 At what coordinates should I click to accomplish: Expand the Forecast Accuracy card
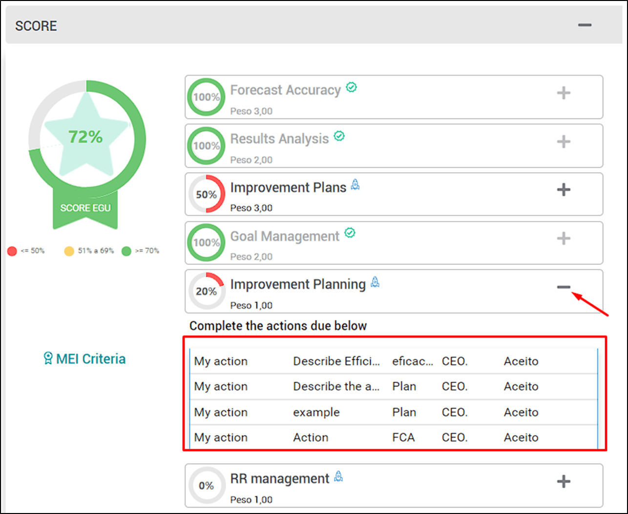tap(564, 93)
